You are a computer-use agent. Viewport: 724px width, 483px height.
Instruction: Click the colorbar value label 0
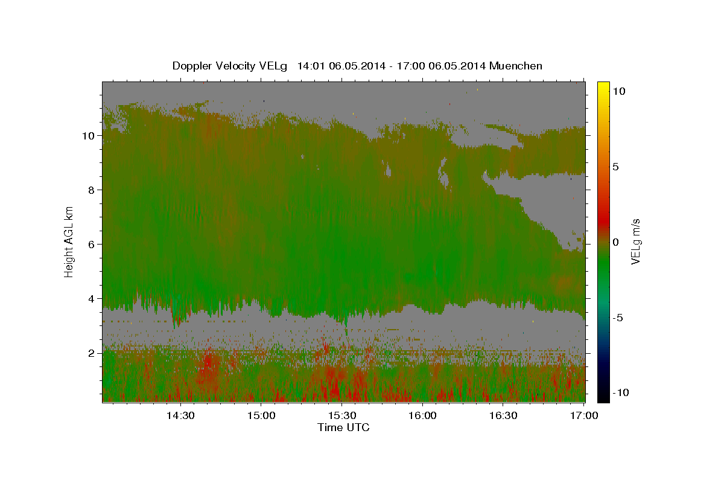click(617, 242)
